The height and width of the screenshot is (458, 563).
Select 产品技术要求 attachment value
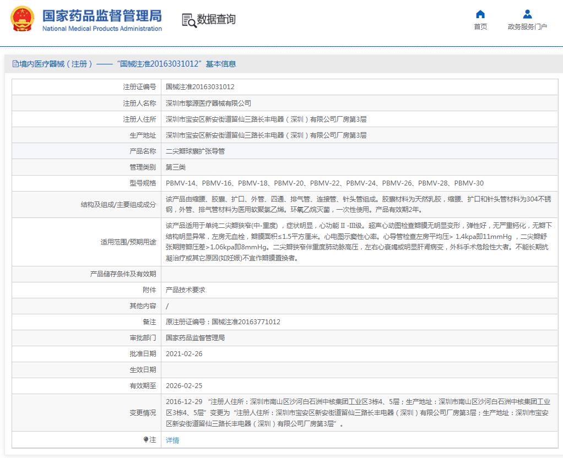[x=185, y=290]
